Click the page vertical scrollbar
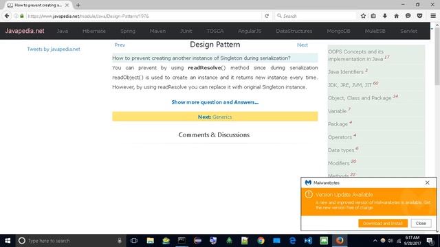The height and width of the screenshot is (247, 440). click(x=437, y=56)
